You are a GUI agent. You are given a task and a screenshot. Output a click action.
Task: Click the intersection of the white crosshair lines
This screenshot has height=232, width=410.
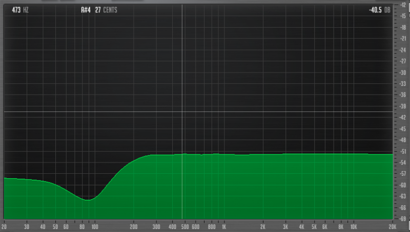[x=182, y=111]
